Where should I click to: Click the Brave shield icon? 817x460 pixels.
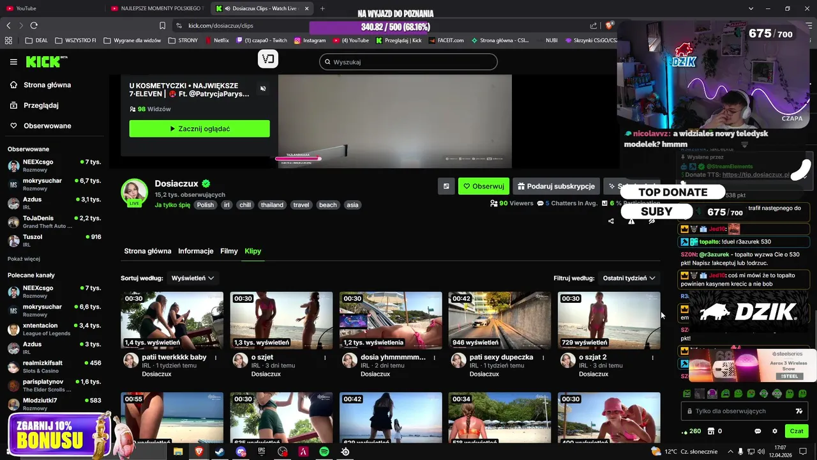609,26
